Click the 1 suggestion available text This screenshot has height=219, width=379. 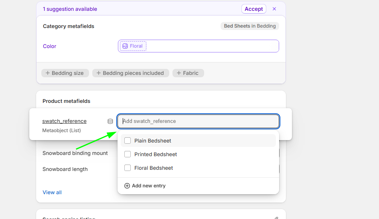click(70, 9)
